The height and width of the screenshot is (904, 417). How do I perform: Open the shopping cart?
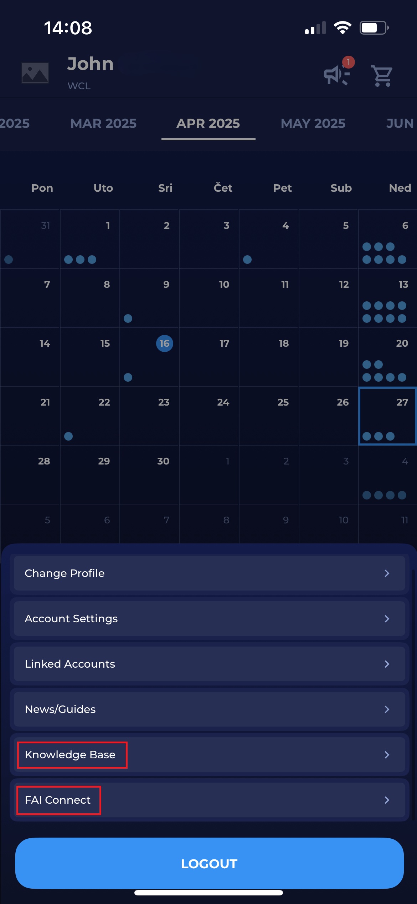382,76
